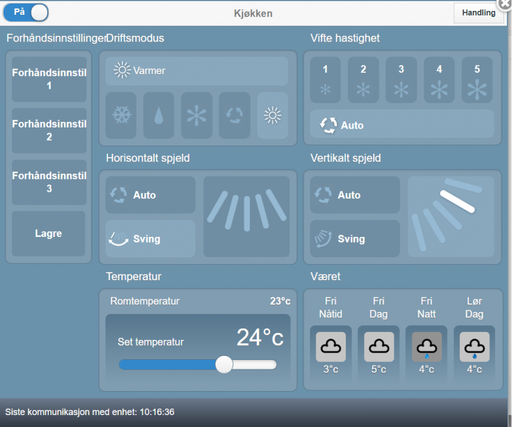Select the sun heating mode icon

(x=272, y=116)
